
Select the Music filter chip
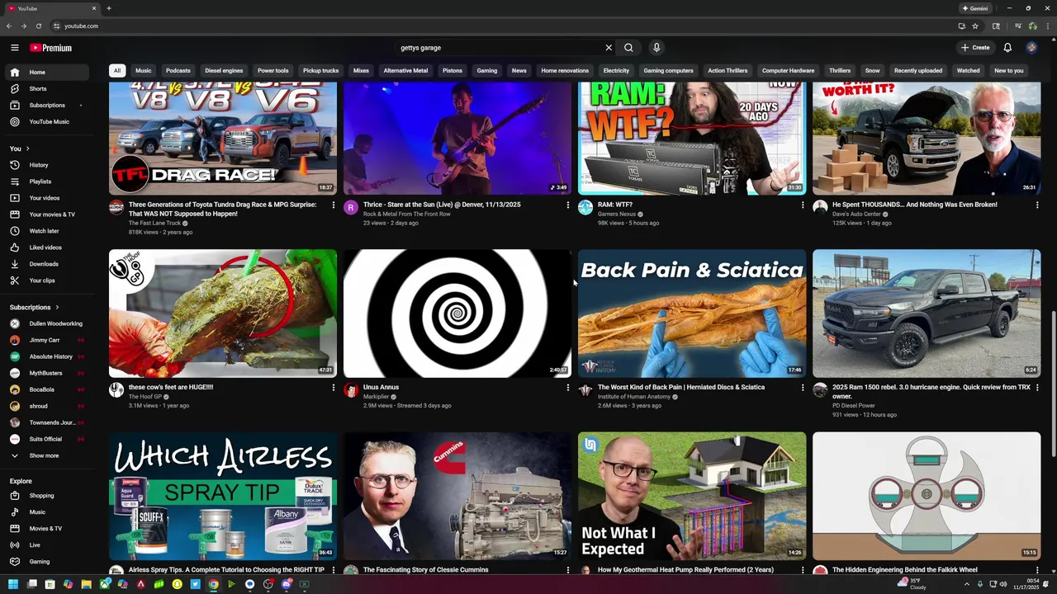[x=144, y=71]
